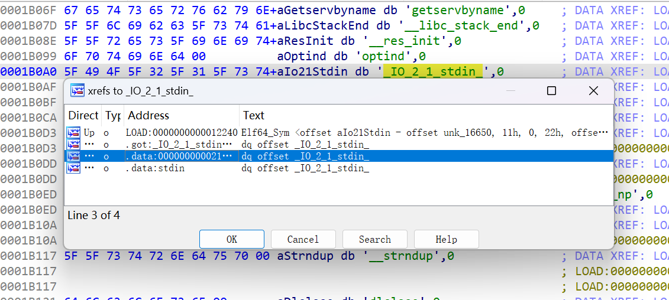Click the hex bytes on the aOptind line
The width and height of the screenshot is (669, 300).
tap(135, 56)
